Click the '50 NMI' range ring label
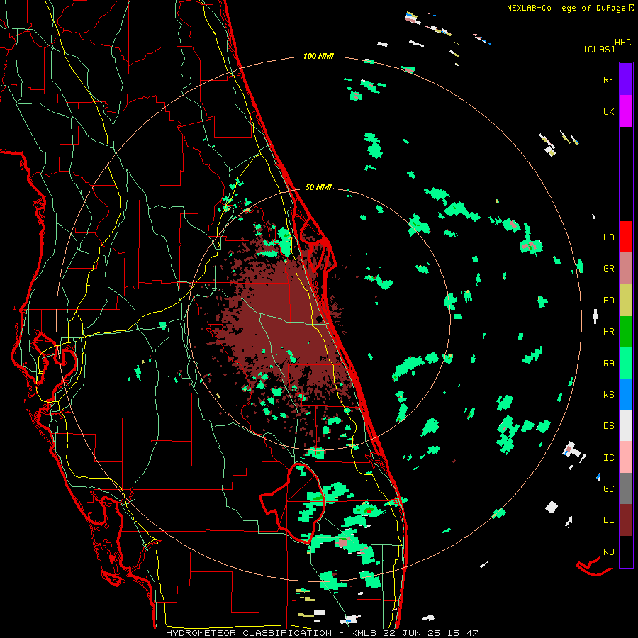The width and height of the screenshot is (638, 638). (318, 188)
